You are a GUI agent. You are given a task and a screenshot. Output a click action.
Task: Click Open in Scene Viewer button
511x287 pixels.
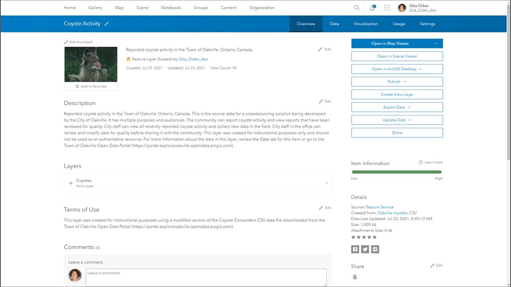(x=397, y=56)
